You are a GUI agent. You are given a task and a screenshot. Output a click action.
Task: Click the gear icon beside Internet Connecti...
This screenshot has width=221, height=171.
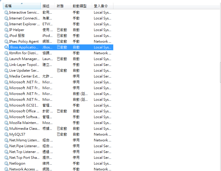[6, 18]
